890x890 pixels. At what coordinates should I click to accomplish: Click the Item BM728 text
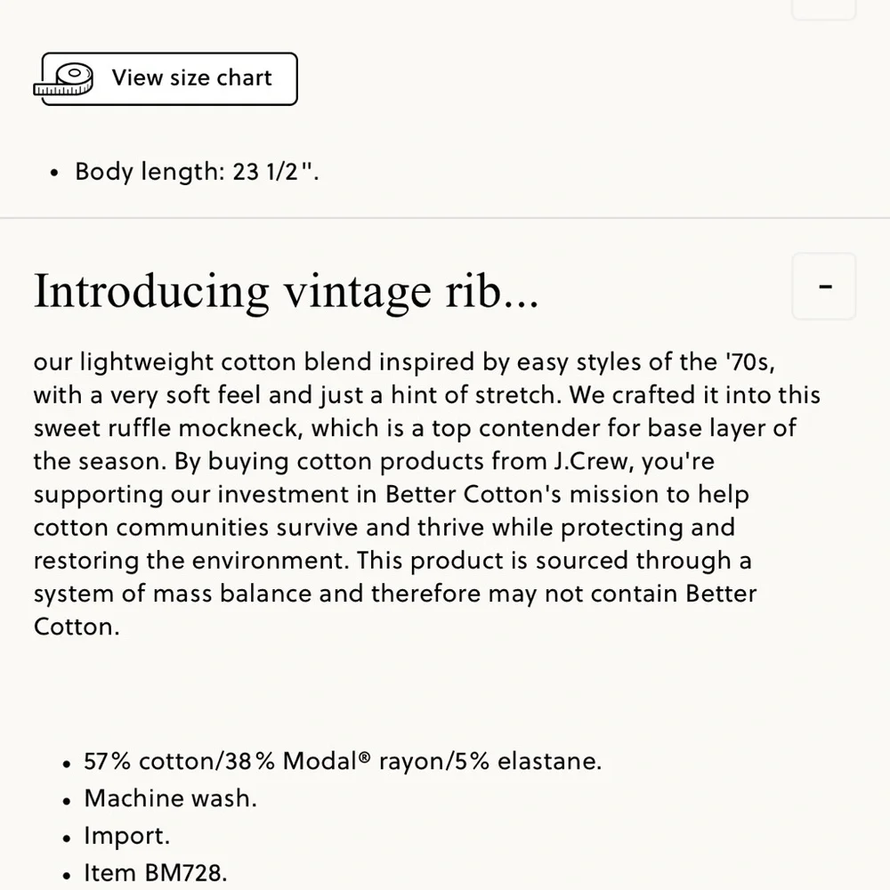[x=156, y=873]
